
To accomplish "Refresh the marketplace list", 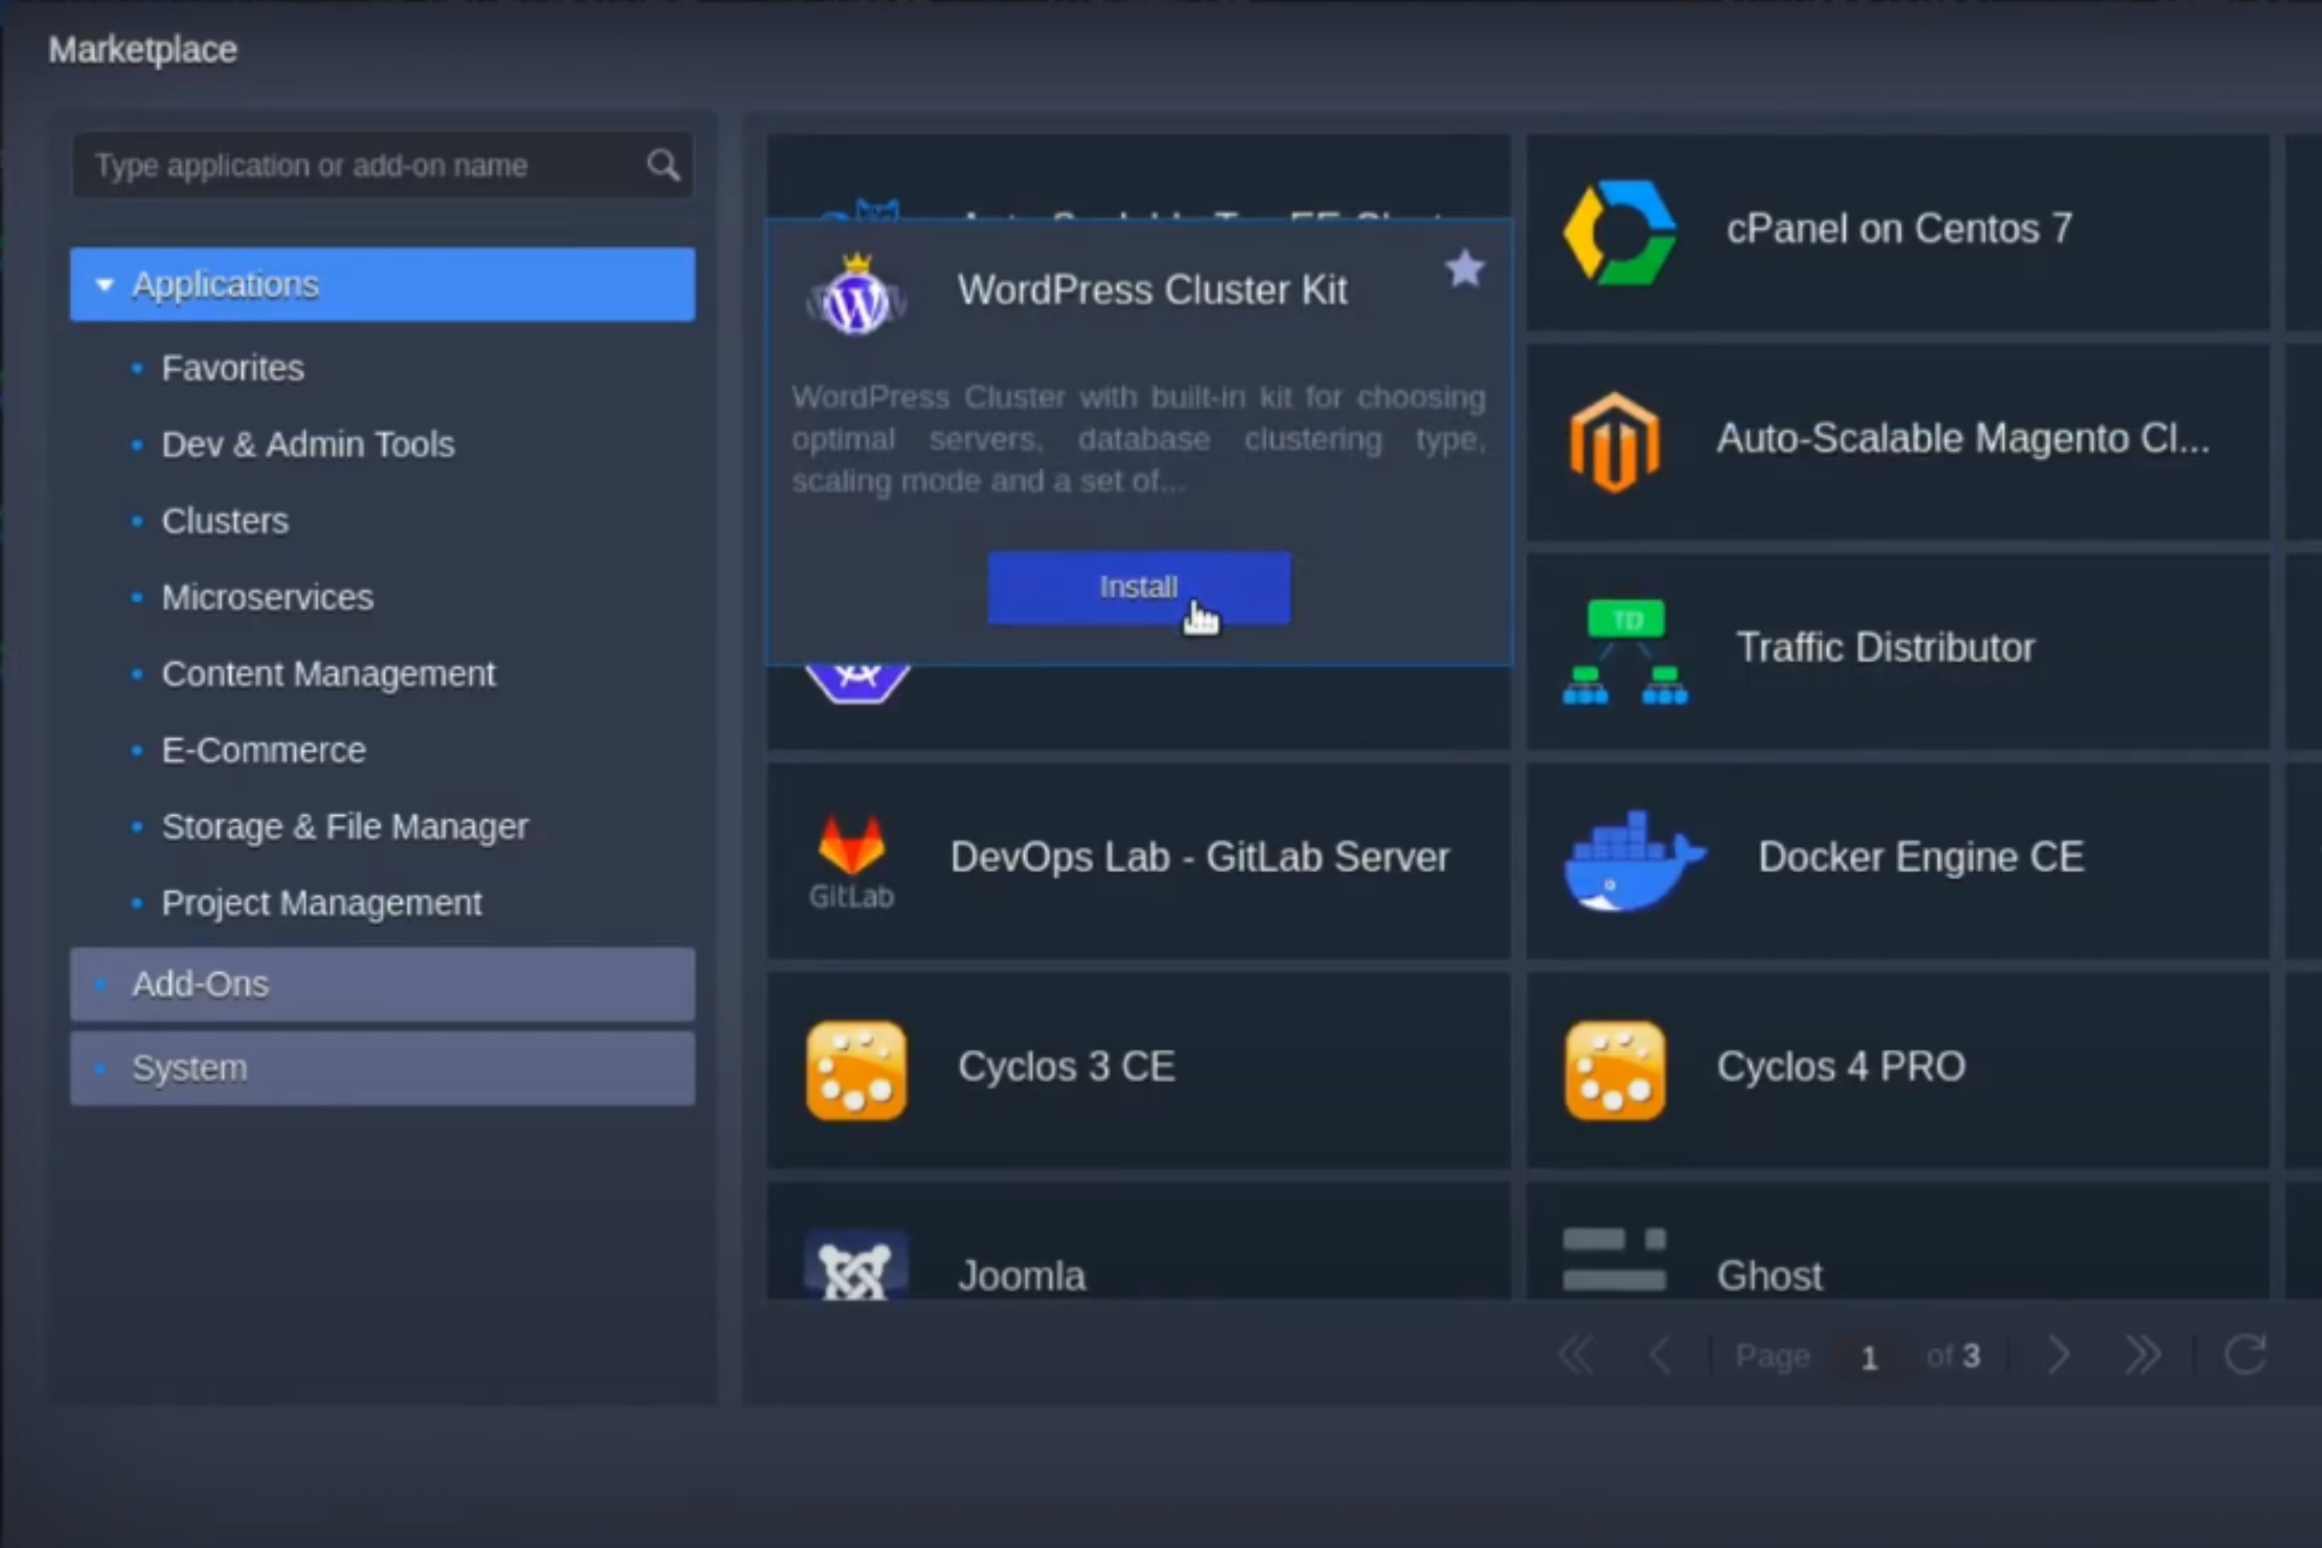I will [2246, 1354].
